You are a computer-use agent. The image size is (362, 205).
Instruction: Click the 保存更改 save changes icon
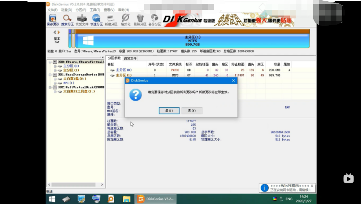coord(53,20)
